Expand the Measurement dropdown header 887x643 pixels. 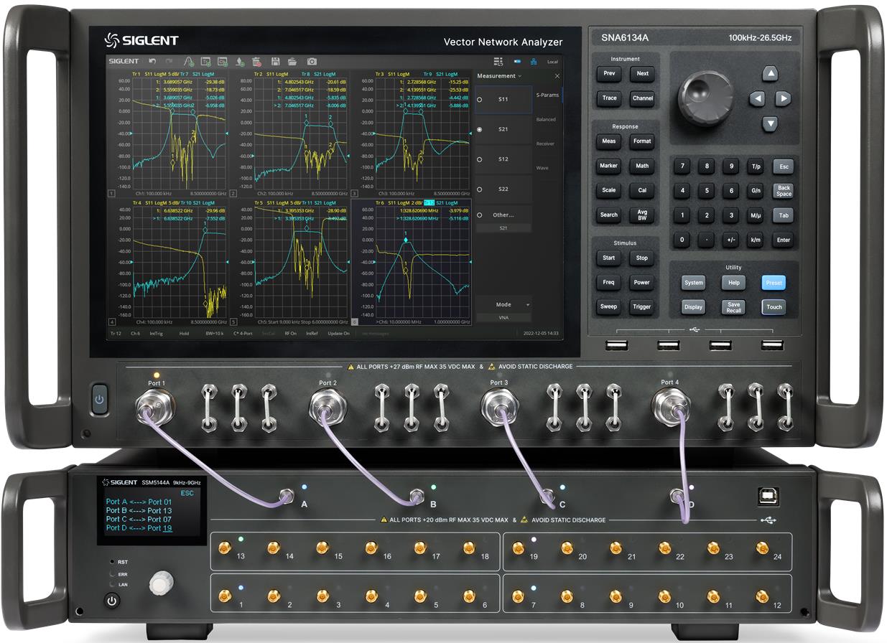[x=498, y=76]
